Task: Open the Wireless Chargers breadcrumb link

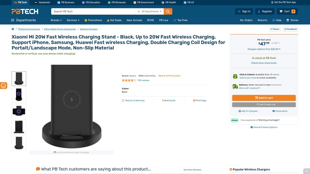Action: pyautogui.click(x=89, y=29)
